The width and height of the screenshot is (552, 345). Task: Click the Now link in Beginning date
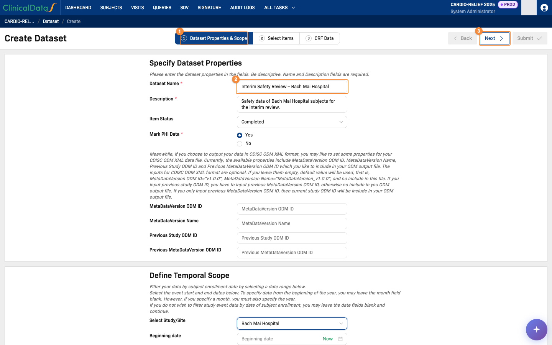coord(328,339)
